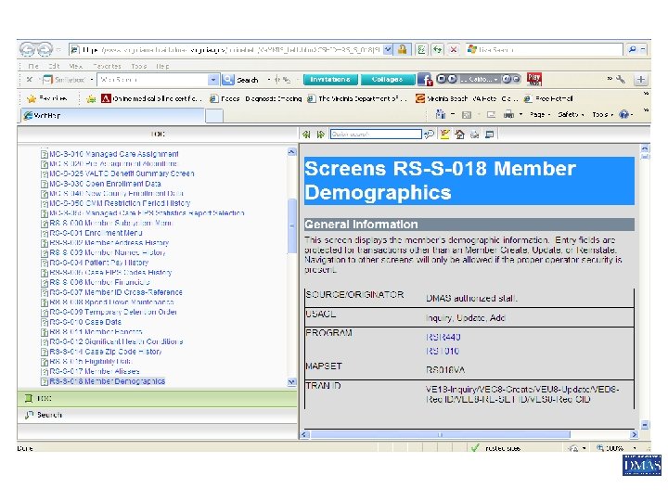Viewport: 668px width, 501px height.
Task: Click the media player previous track button
Action: pos(441,79)
